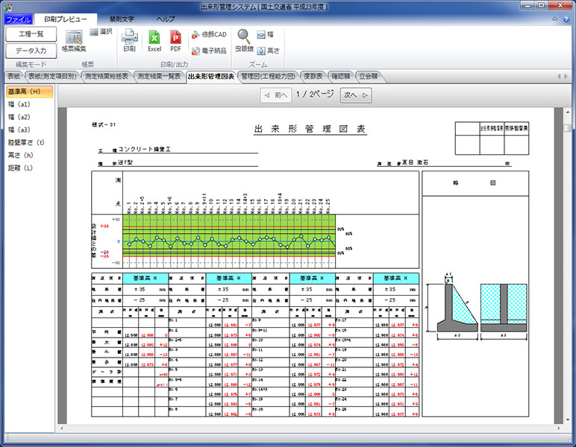
Task: Select 胸壁厚さ (t) in the item list
Action: click(26, 142)
